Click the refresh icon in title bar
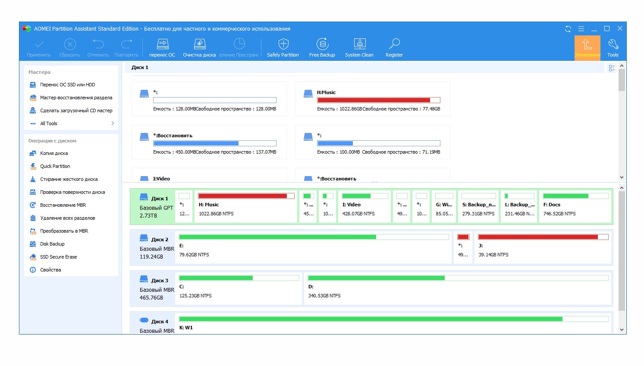This screenshot has width=644, height=366. point(568,29)
